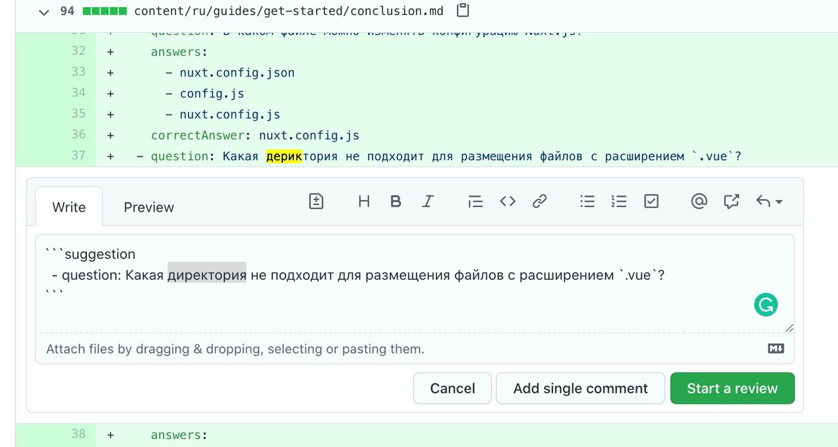Image resolution: width=838 pixels, height=447 pixels.
Task: Click the Markdown supported icon
Action: (x=776, y=348)
